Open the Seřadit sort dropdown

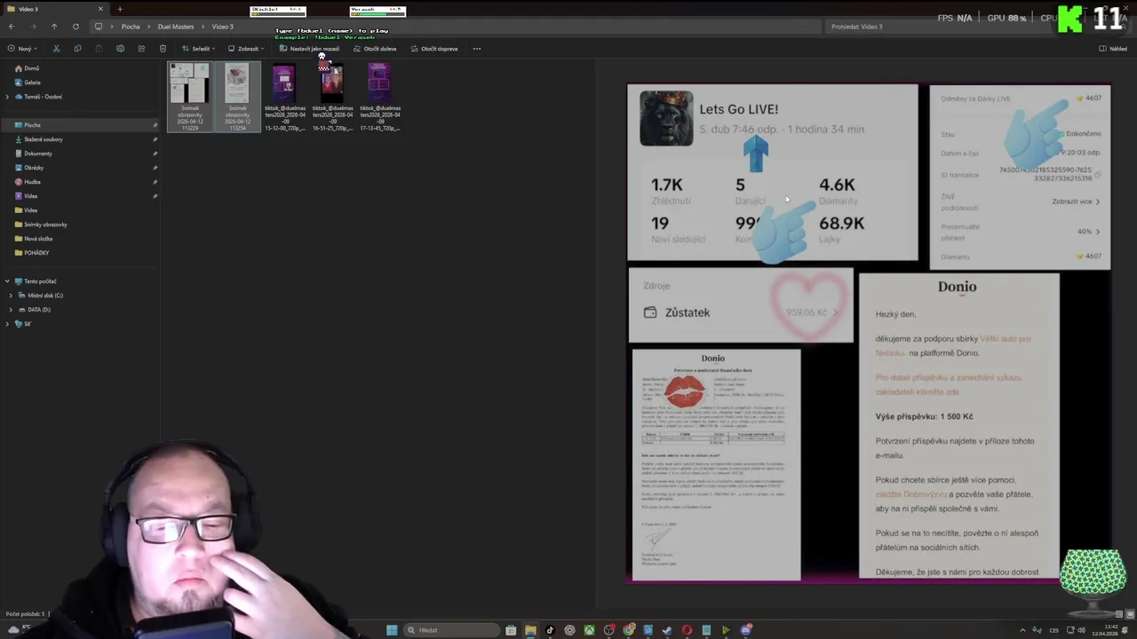tap(198, 49)
